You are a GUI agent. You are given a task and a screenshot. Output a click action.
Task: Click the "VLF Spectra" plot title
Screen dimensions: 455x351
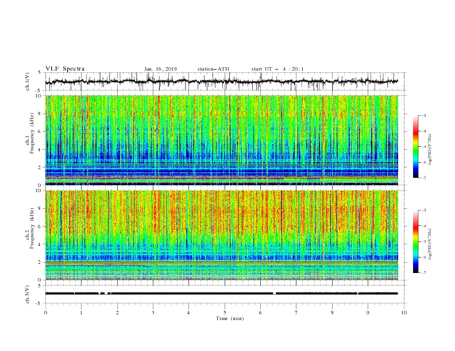click(65, 69)
